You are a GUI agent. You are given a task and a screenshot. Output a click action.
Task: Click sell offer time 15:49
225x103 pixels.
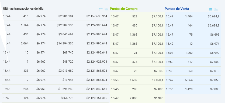tap(169, 44)
